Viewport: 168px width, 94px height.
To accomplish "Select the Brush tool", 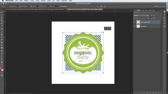I will tap(2, 32).
